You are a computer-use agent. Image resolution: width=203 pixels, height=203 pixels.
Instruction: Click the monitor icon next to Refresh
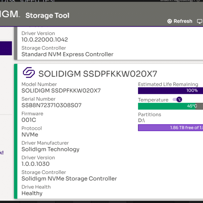(x=200, y=22)
